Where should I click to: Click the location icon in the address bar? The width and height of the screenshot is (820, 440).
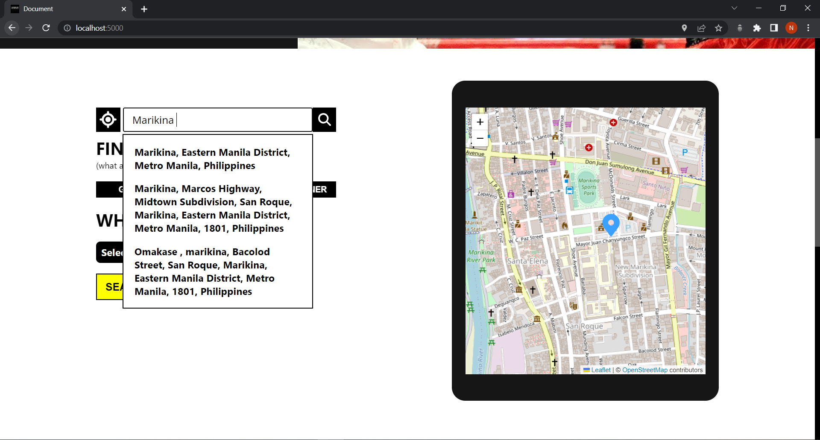tap(684, 28)
